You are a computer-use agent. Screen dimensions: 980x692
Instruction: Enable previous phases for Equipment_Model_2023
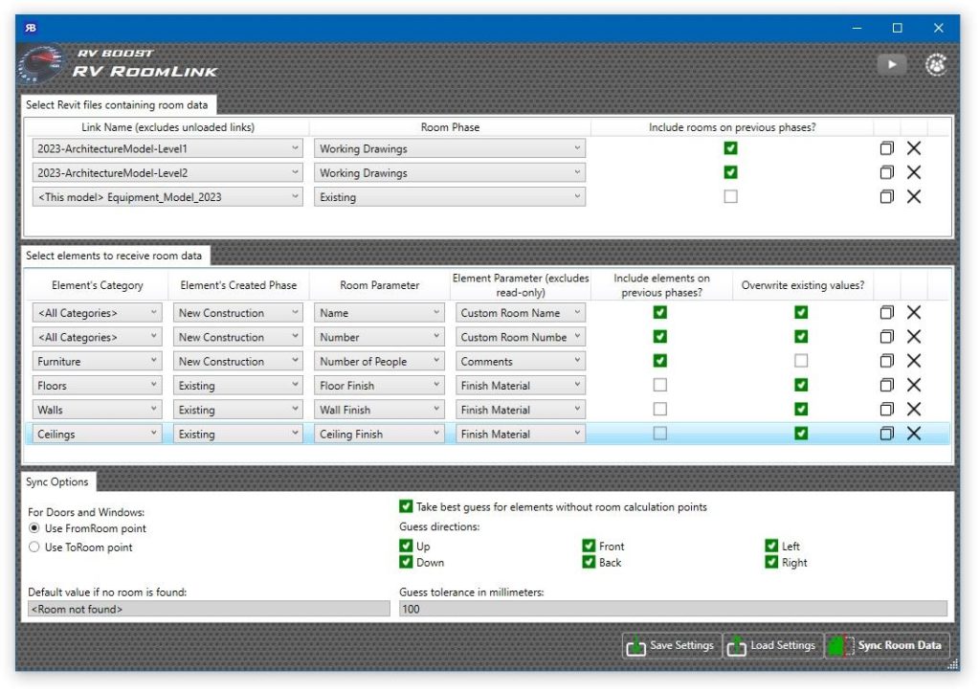pos(730,197)
